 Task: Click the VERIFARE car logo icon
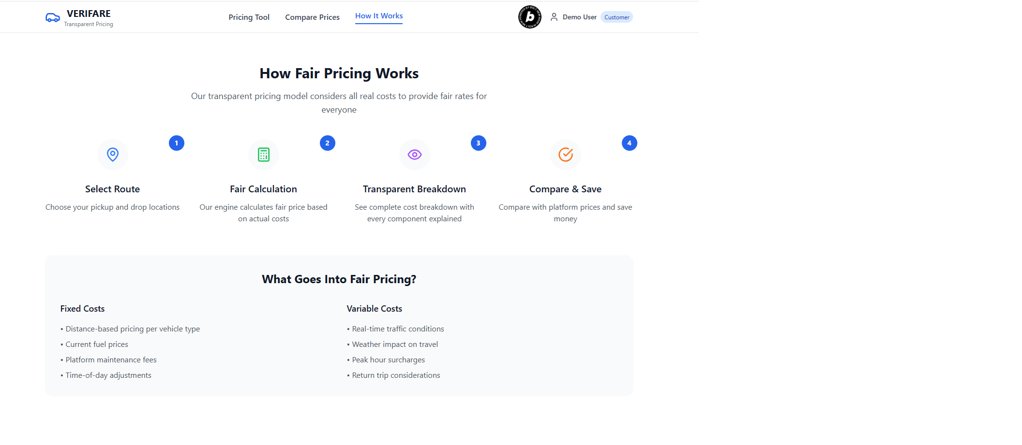52,18
